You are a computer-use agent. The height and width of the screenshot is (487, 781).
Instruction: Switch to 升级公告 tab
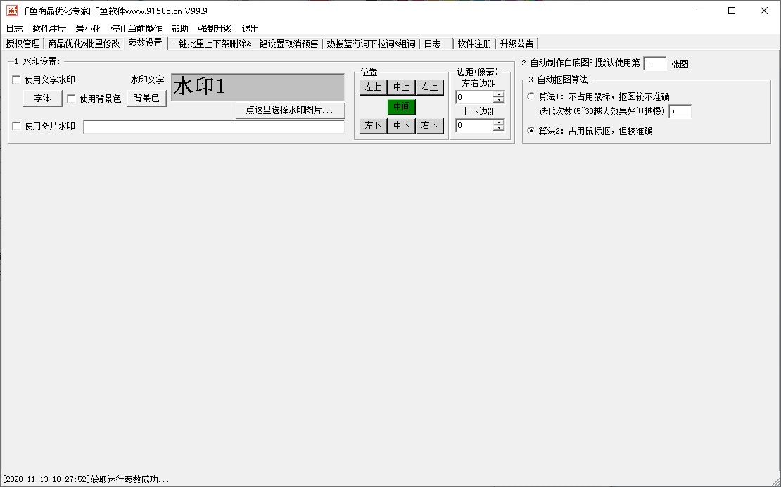tap(516, 44)
